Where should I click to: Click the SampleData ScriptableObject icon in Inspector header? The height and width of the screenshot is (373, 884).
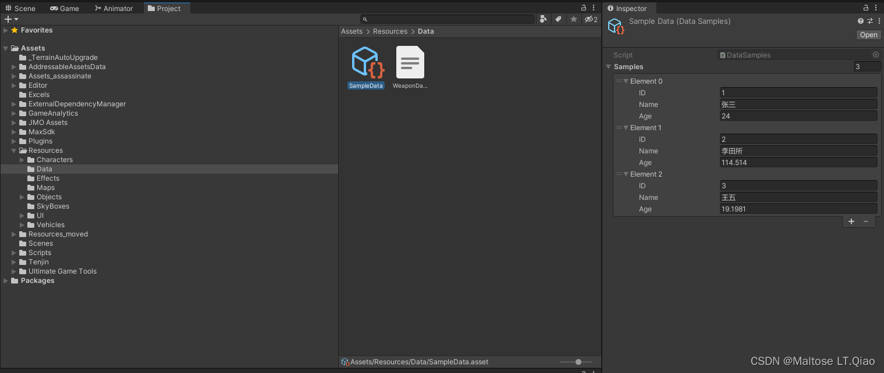coord(616,26)
